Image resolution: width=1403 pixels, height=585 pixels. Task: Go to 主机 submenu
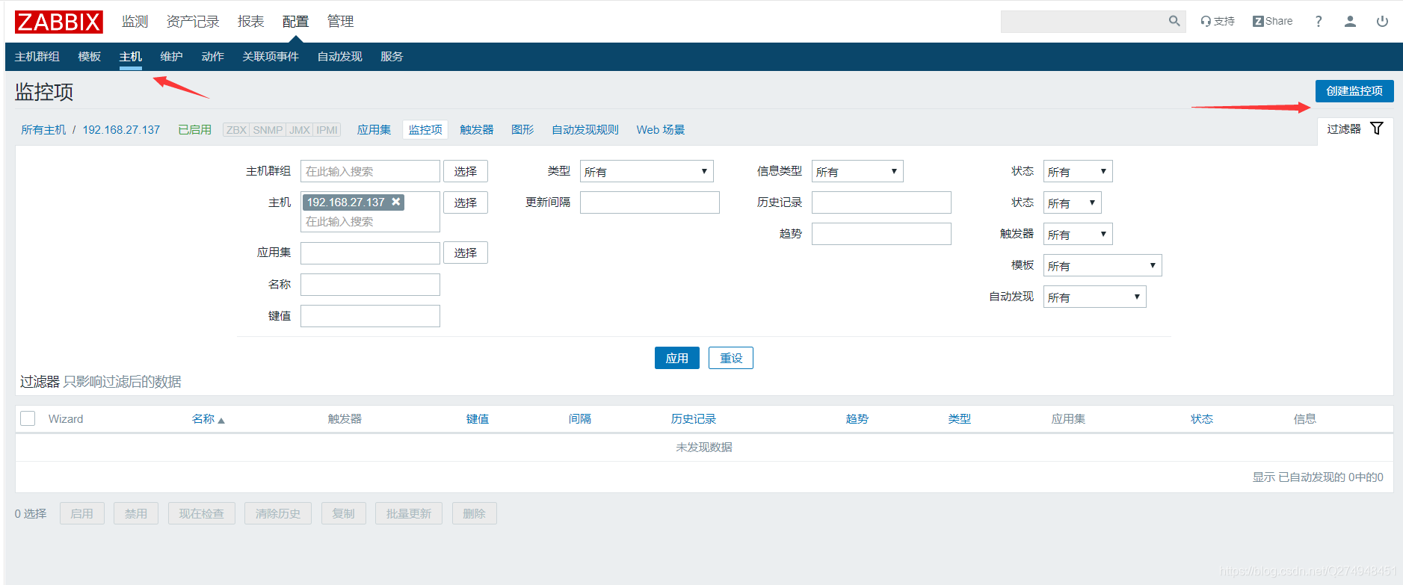coord(131,57)
